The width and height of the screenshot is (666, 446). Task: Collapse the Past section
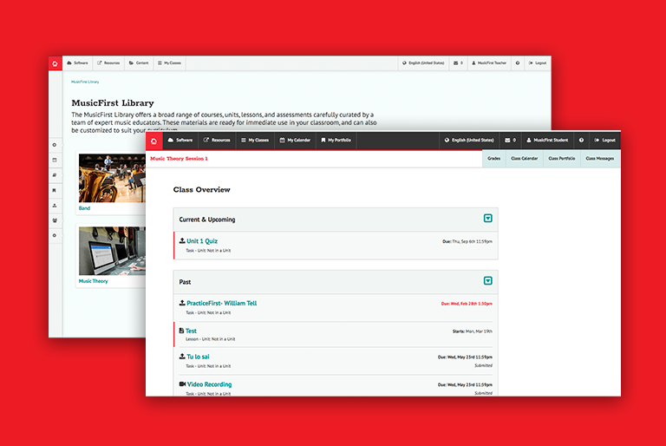(487, 280)
